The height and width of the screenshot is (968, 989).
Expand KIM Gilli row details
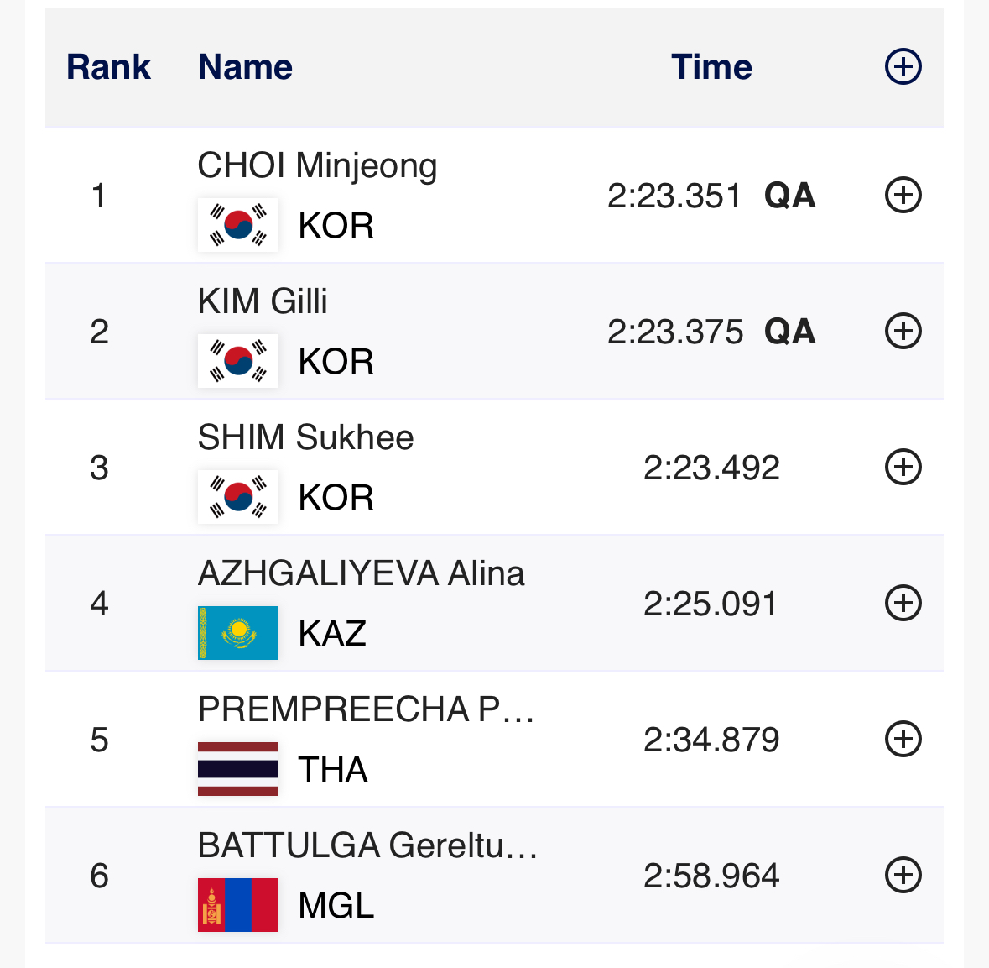pos(903,331)
